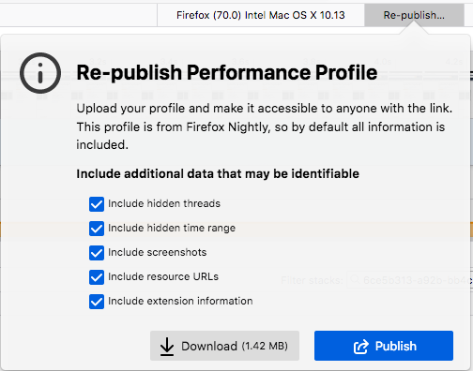This screenshot has width=473, height=371.
Task: Disable Include screenshots checkbox
Action: point(97,253)
